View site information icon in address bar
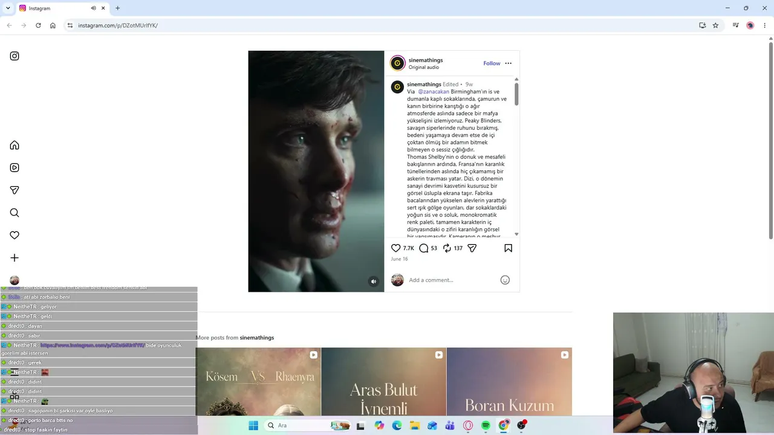 pos(70,25)
